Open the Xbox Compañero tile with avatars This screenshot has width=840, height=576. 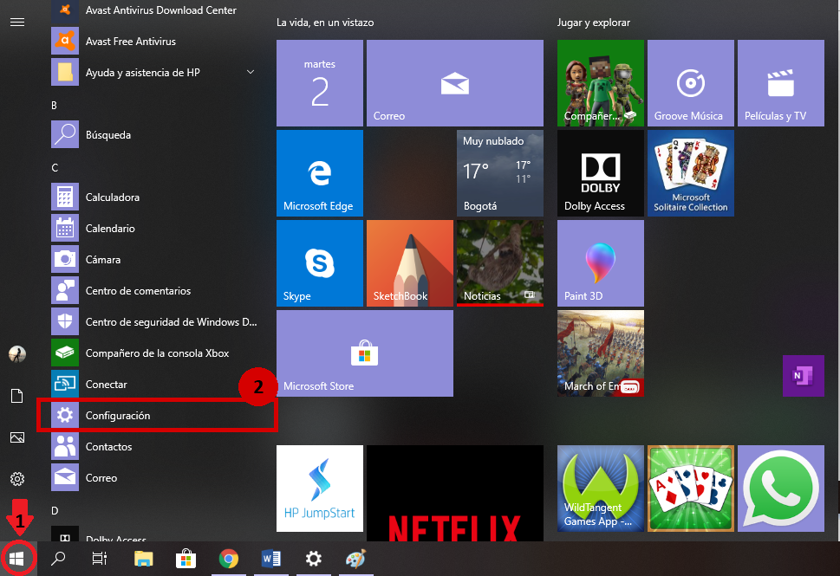601,83
